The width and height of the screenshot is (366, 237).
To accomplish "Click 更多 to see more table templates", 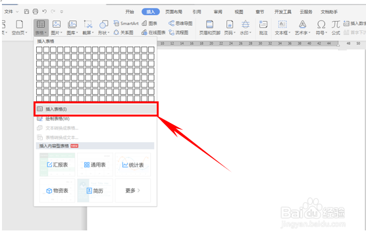I will [133, 190].
